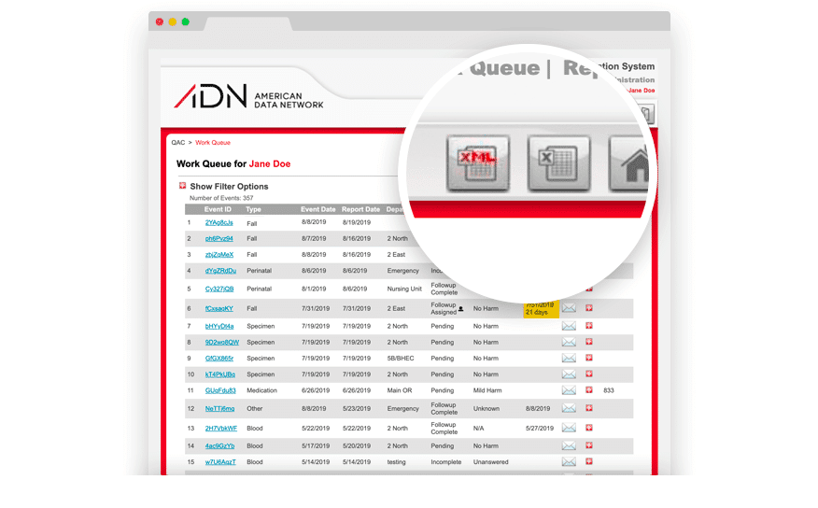Click envelope icon in GfGX865r row

point(569,359)
